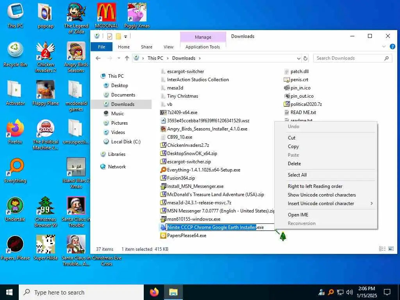This screenshot has width=400, height=300.
Task: Select the Chicken Invaders 2 shortcut
Action: tap(45, 57)
